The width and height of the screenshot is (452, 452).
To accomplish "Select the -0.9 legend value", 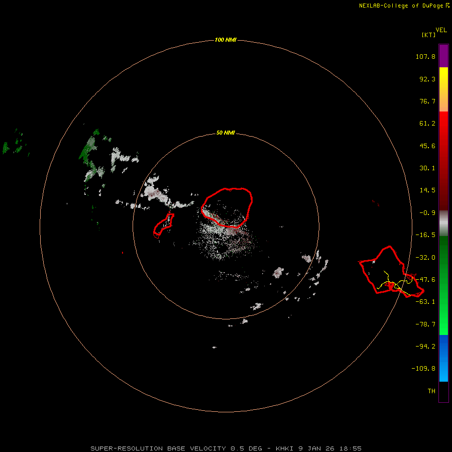I will pyautogui.click(x=427, y=213).
